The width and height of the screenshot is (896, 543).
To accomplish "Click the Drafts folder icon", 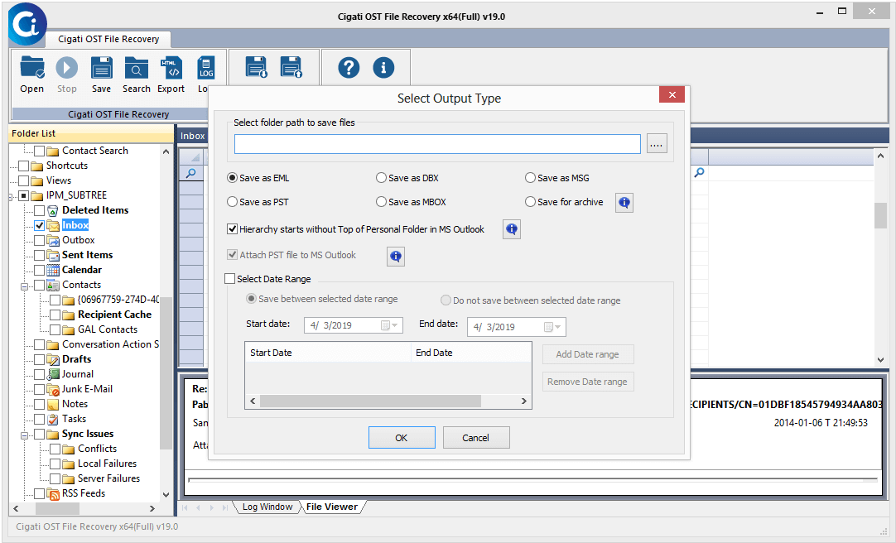I will [x=52, y=360].
